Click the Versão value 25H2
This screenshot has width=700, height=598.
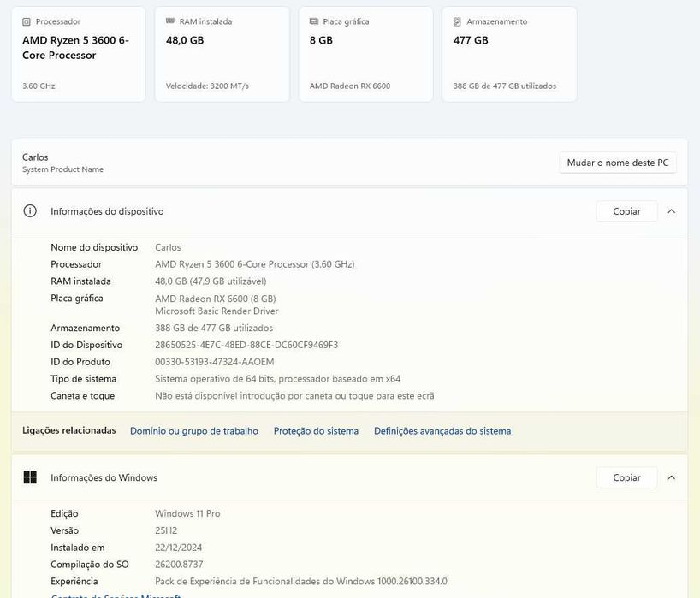click(166, 530)
